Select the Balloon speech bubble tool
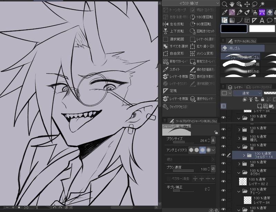 (x=269, y=20)
